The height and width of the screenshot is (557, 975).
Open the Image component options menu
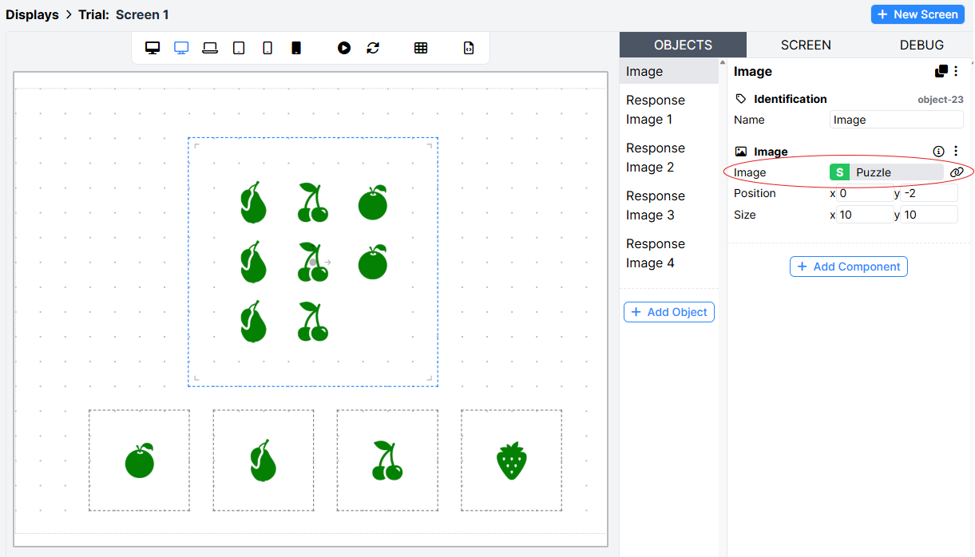pos(956,151)
